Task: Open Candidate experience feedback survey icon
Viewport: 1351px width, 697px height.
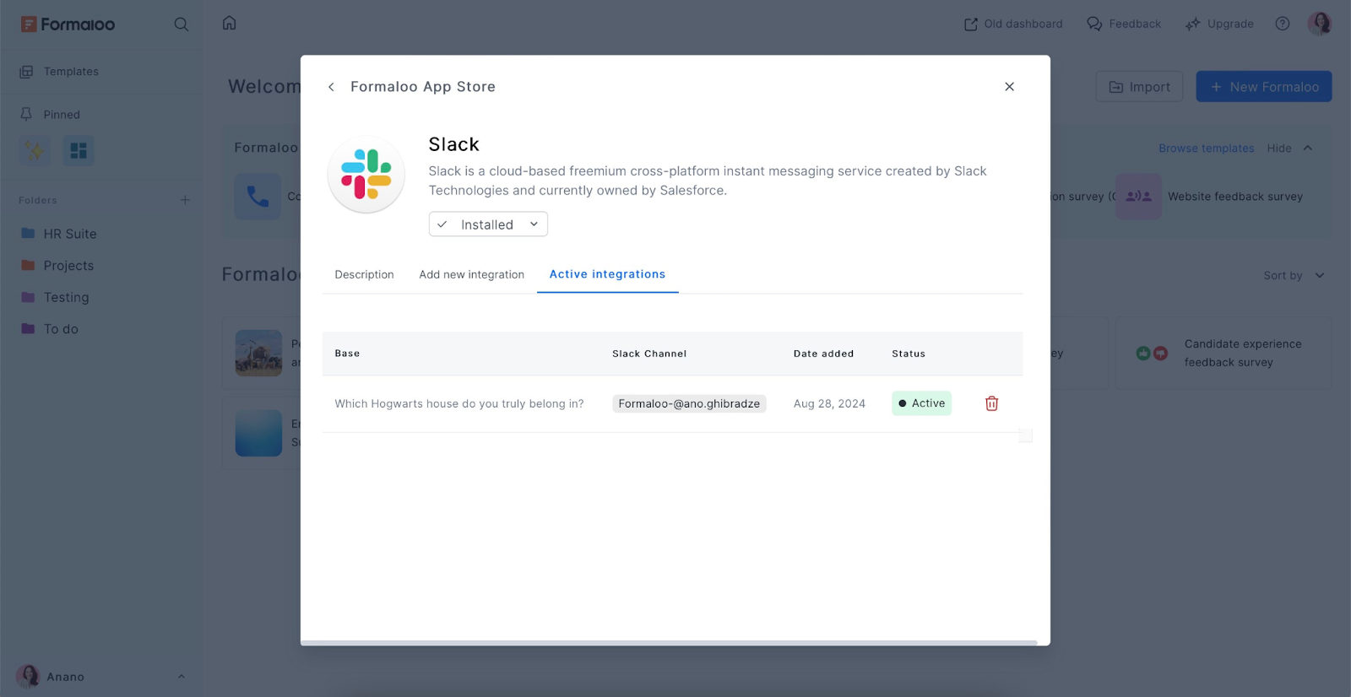Action: point(1152,354)
